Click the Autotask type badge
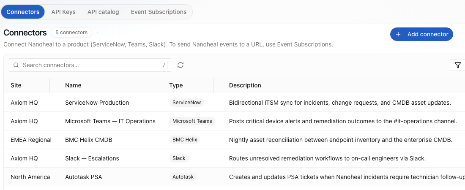The image size is (465, 190). 183,177
